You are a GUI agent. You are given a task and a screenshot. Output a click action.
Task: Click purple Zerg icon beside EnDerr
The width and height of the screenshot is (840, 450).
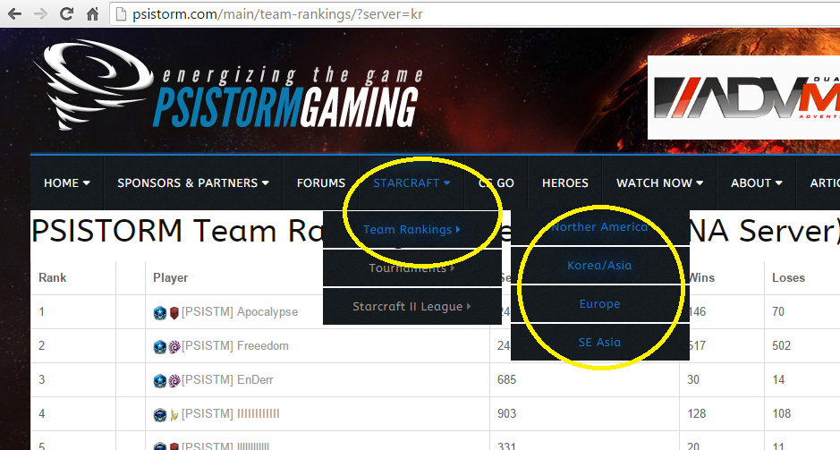point(174,381)
